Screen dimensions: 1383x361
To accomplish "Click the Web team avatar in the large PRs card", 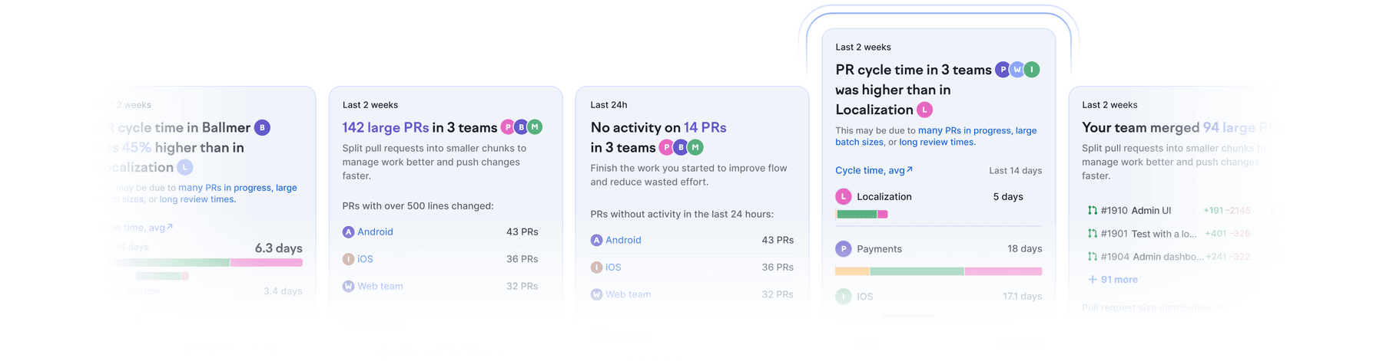I will coord(348,287).
